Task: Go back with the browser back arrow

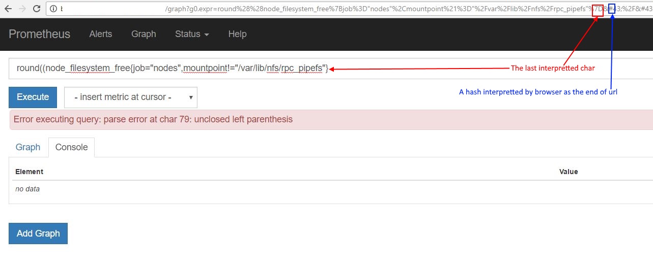Action: (x=8, y=9)
